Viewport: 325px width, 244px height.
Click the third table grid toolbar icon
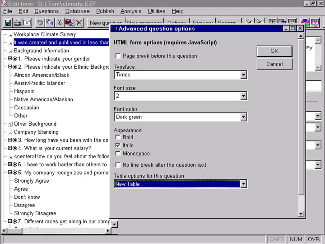(292, 21)
